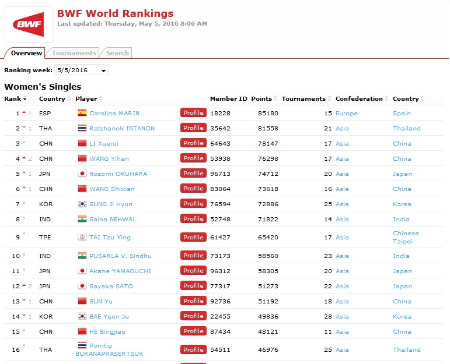Image resolution: width=450 pixels, height=364 pixels.
Task: Click Thailand country link in Ratchanok INTANON row
Action: click(407, 128)
